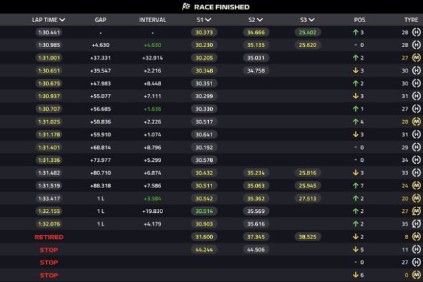Click the GAP column header
Viewport: 423px width, 282px height.
coord(101,20)
